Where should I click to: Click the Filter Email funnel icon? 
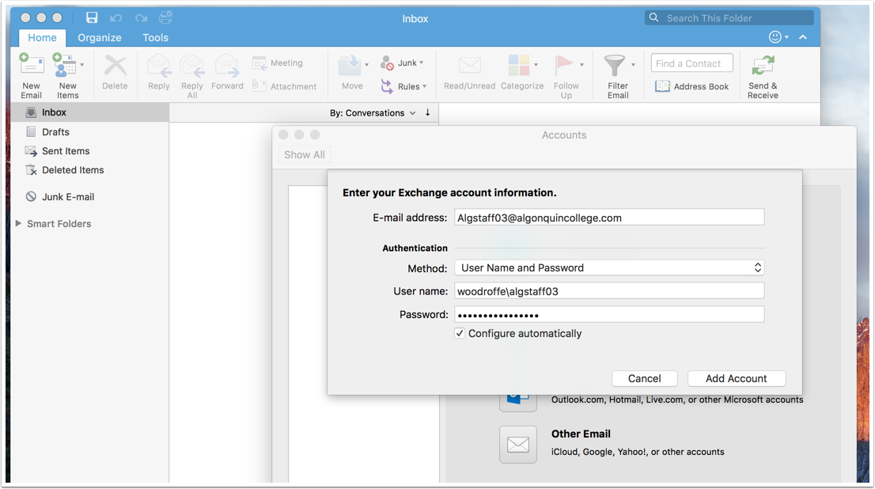click(x=614, y=65)
